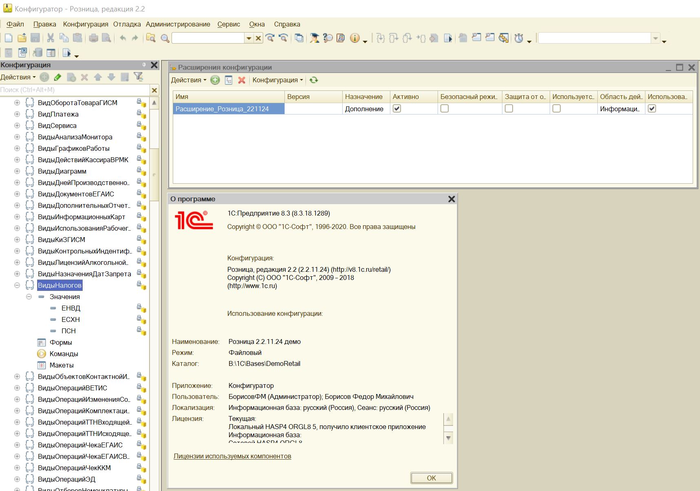Open the Файл menu
The height and width of the screenshot is (491, 700).
15,24
